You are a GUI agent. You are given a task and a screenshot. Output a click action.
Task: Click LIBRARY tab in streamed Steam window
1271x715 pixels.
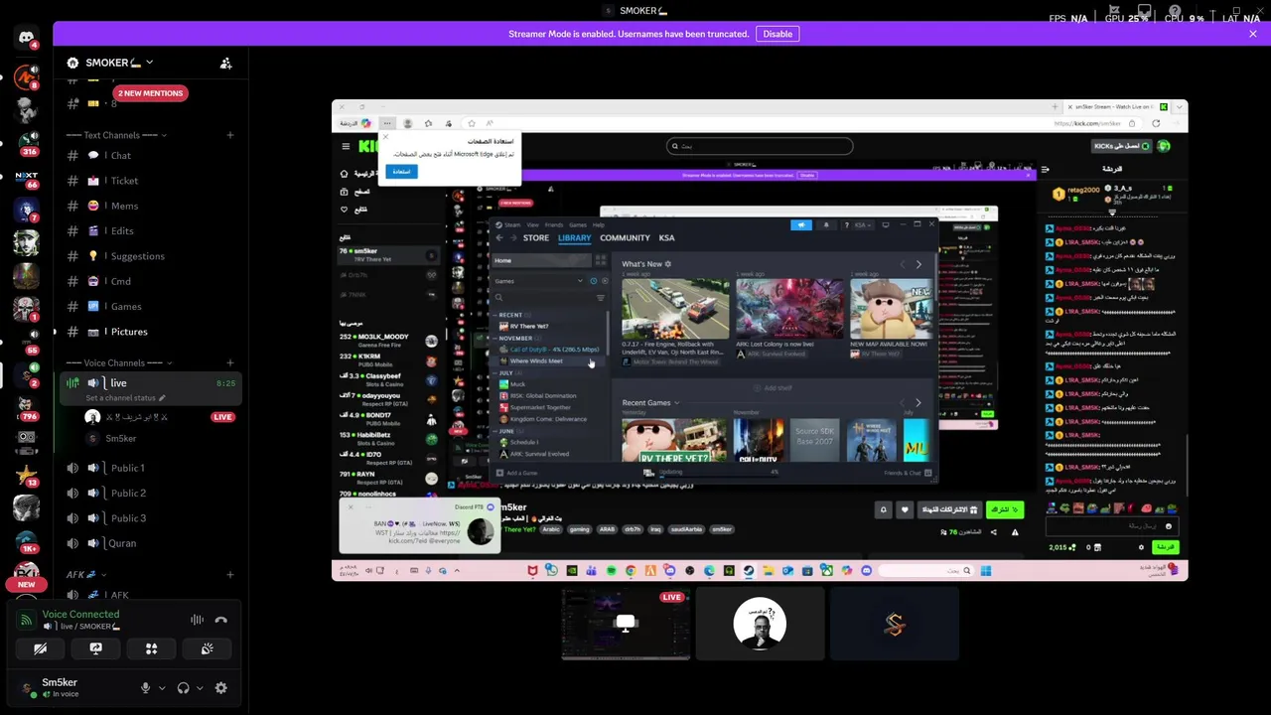574,238
